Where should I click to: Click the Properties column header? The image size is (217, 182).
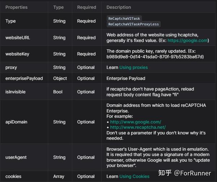coord(17,7)
